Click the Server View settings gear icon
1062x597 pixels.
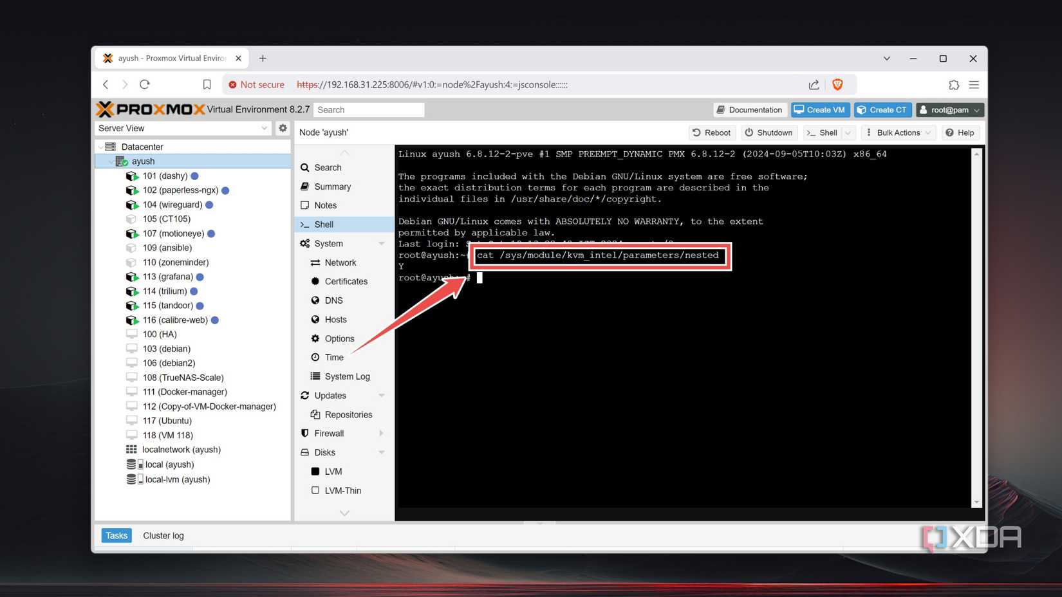point(283,128)
